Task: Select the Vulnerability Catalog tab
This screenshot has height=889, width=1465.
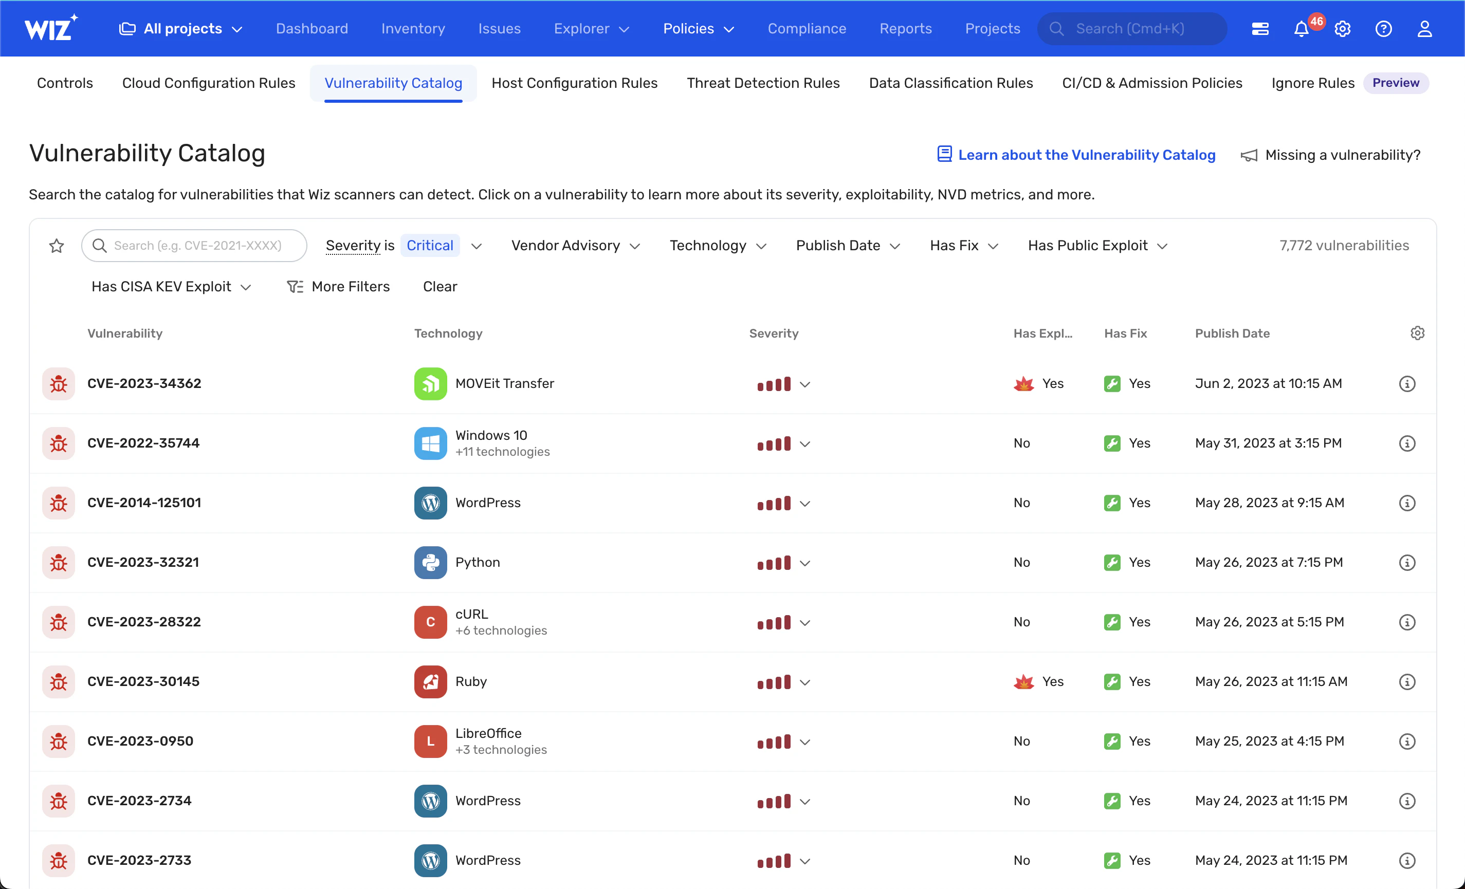Action: point(393,82)
